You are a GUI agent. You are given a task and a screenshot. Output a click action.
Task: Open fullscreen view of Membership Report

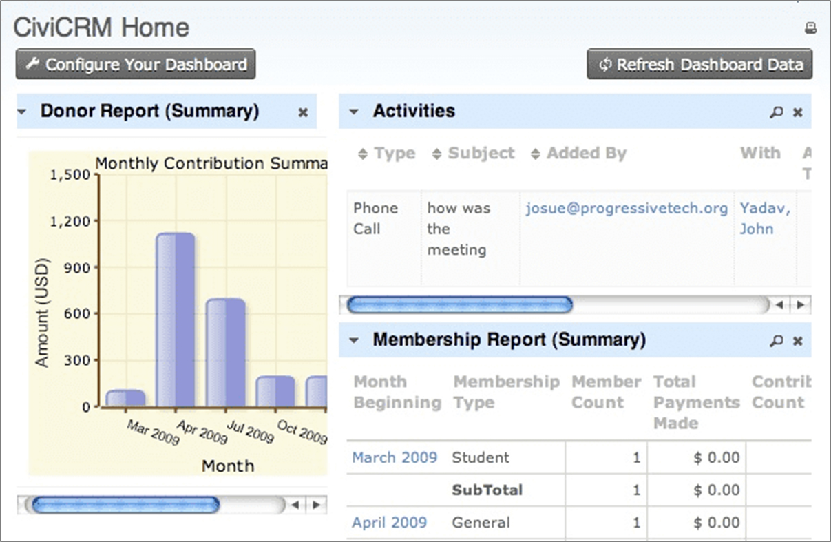coord(777,340)
